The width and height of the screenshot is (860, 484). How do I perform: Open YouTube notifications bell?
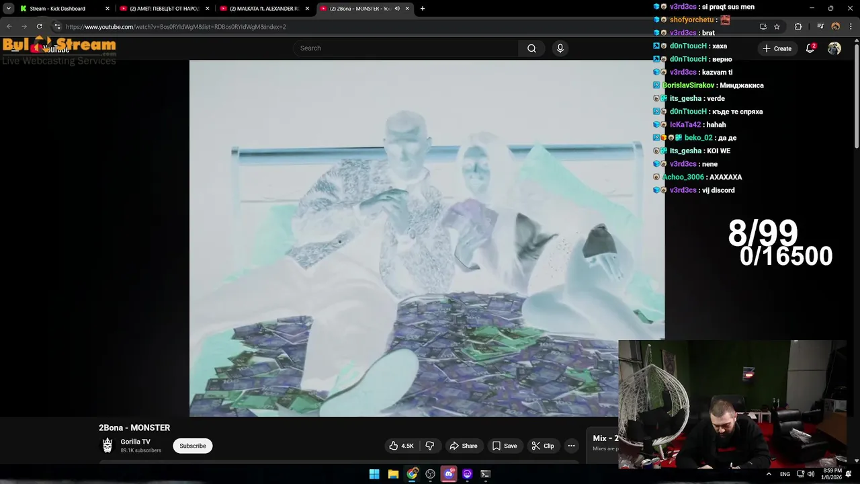tap(810, 48)
